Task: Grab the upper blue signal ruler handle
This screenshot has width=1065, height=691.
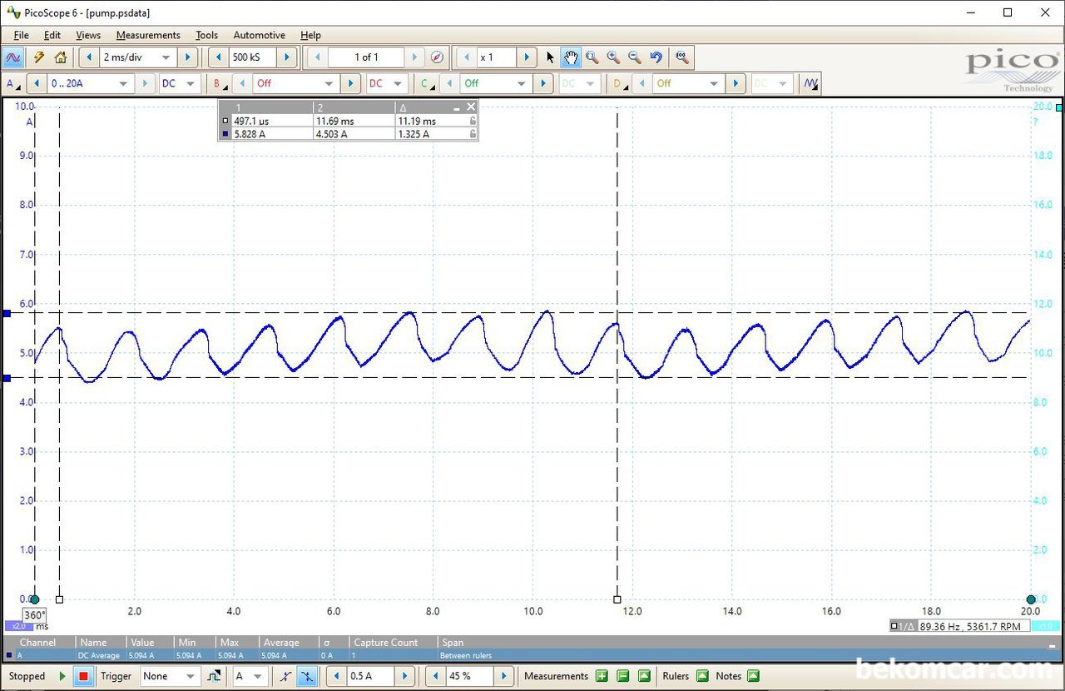Action: point(7,313)
